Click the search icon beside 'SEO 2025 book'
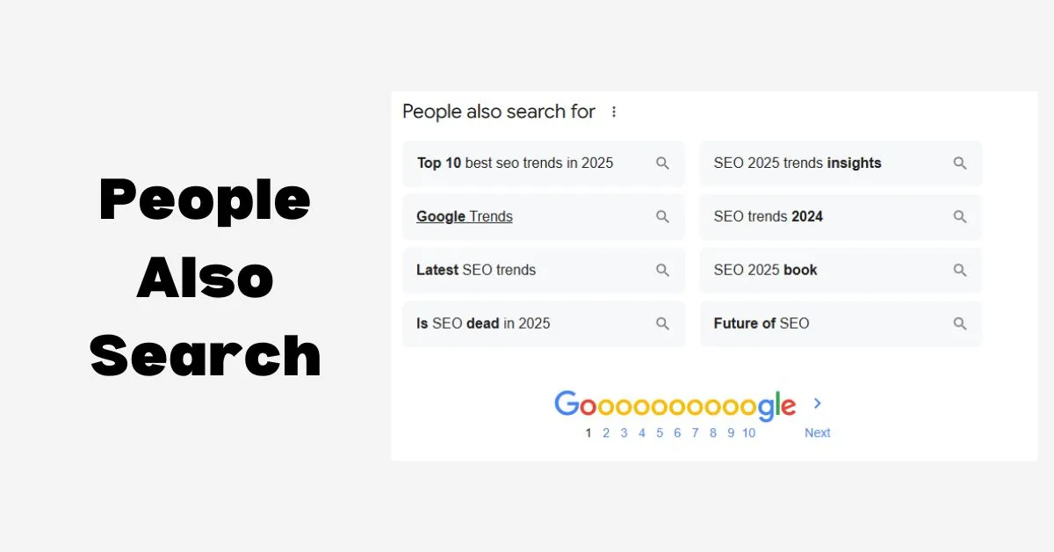Screen dimensions: 1054x552 [x=960, y=271]
